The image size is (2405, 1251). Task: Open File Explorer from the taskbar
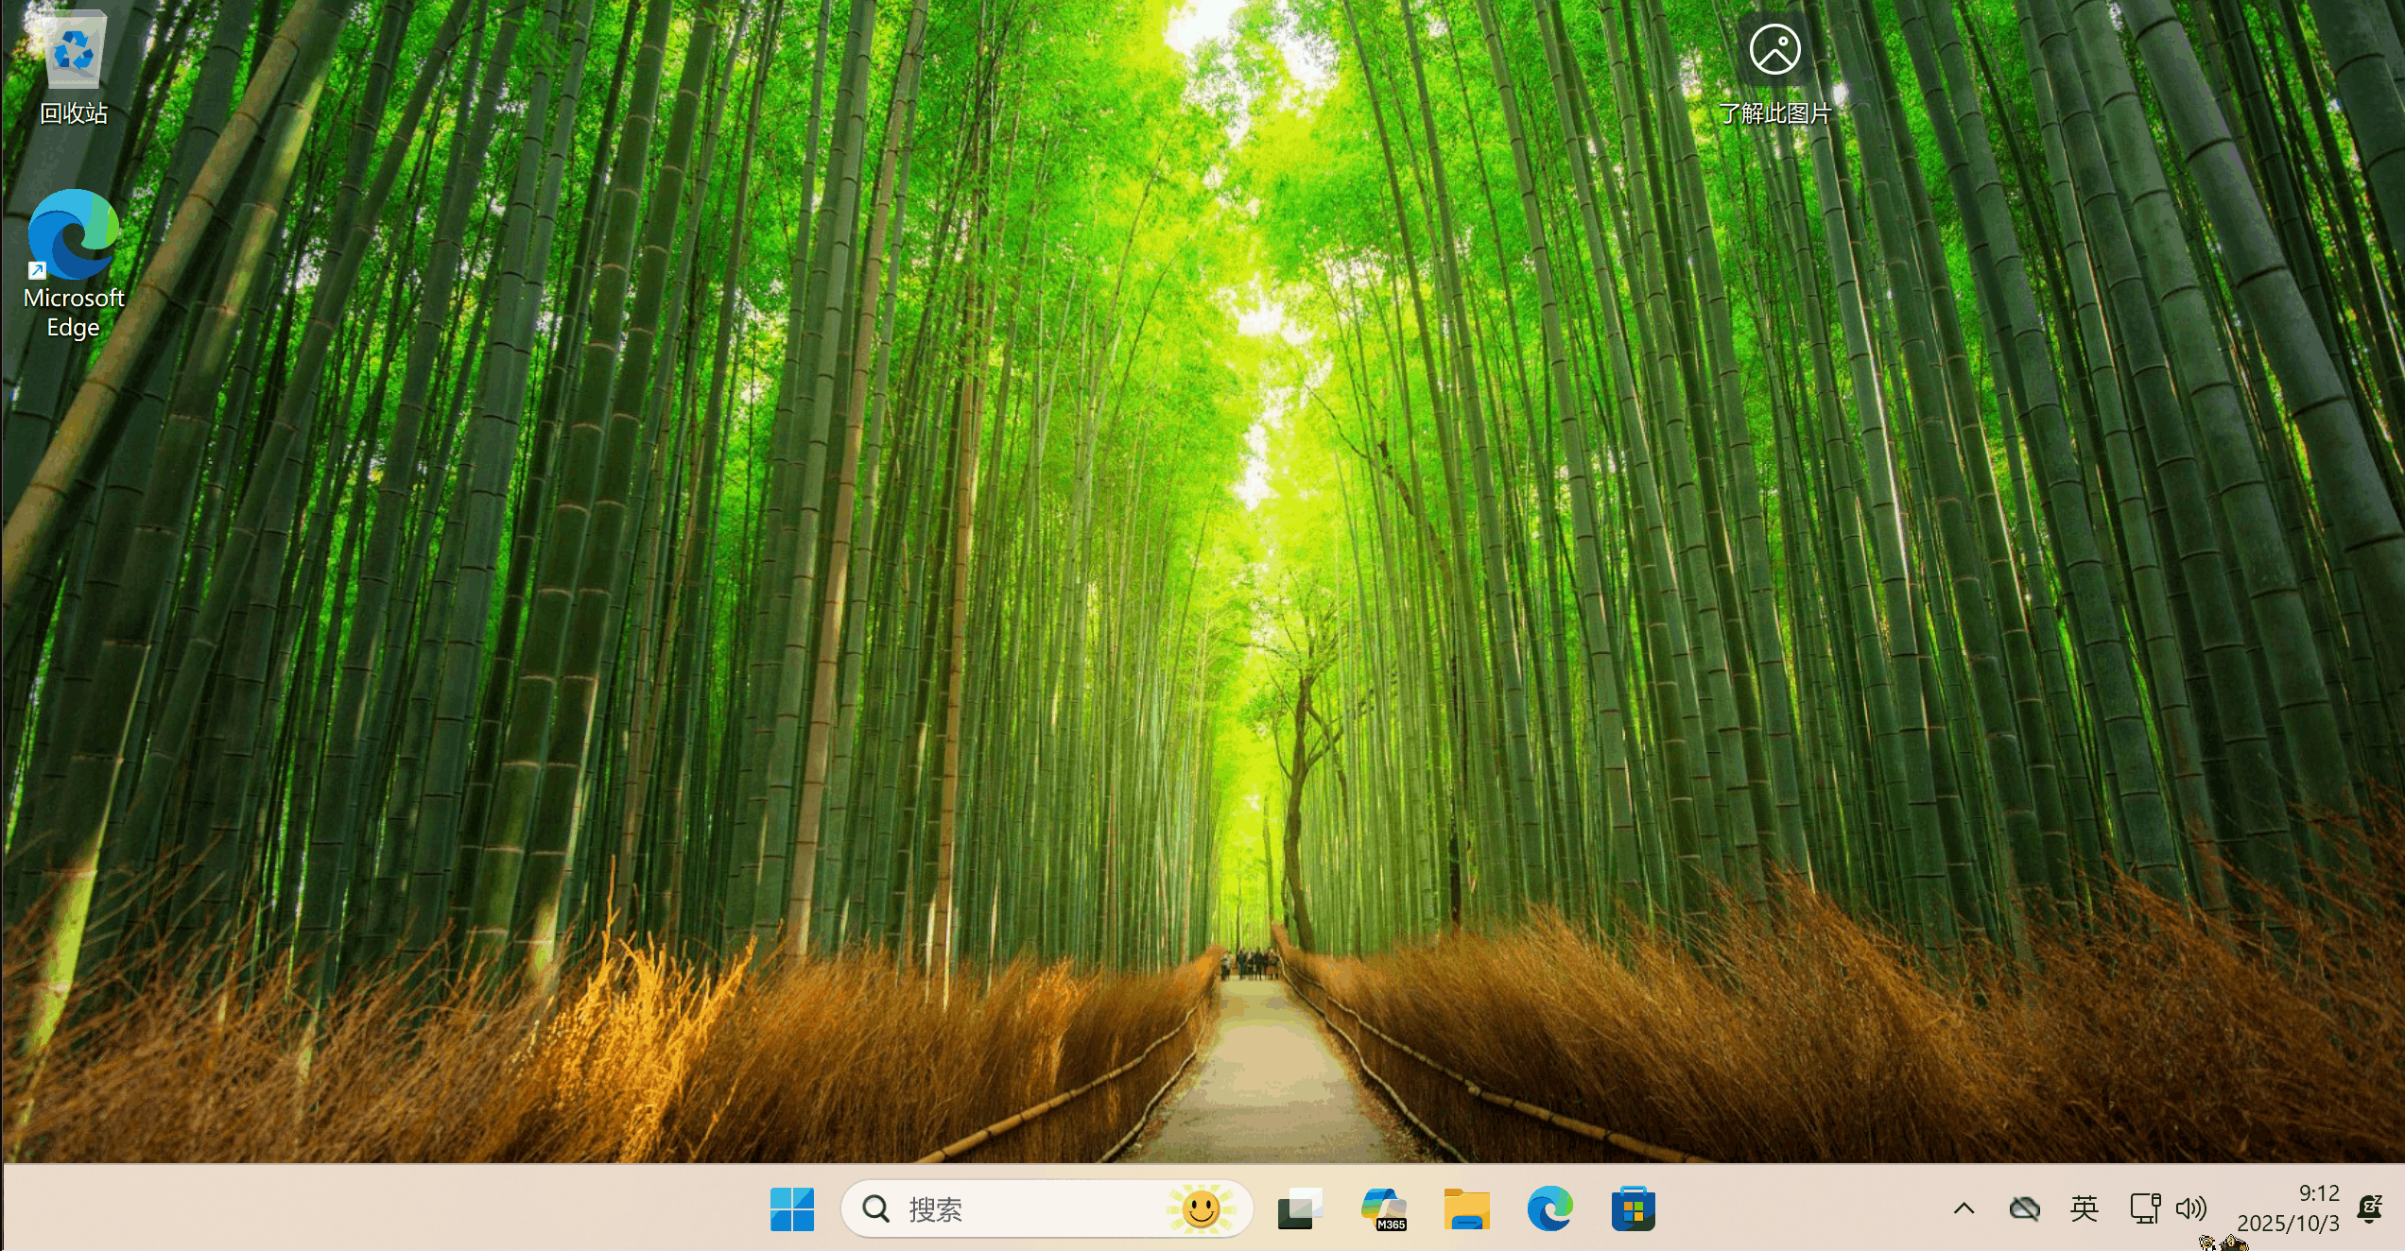tap(1466, 1208)
